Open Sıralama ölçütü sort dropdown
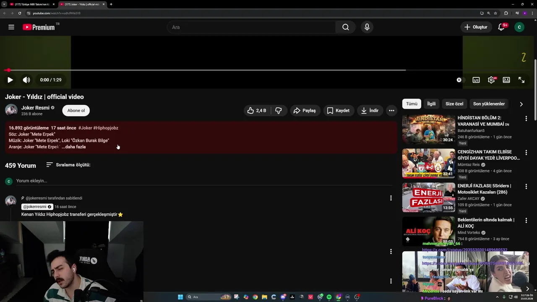 [68, 165]
